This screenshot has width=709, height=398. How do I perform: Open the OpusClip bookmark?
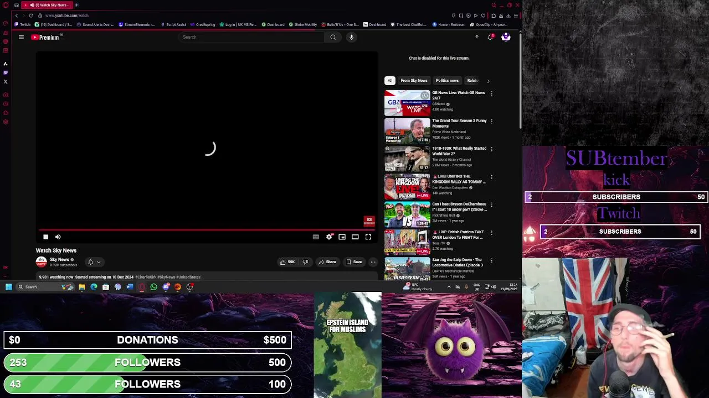tap(490, 24)
